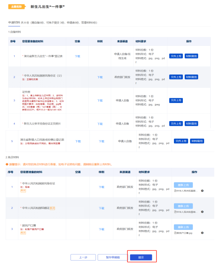The height and width of the screenshot is (264, 215).
Task: Click the 提交 submit button
Action: [141, 257]
